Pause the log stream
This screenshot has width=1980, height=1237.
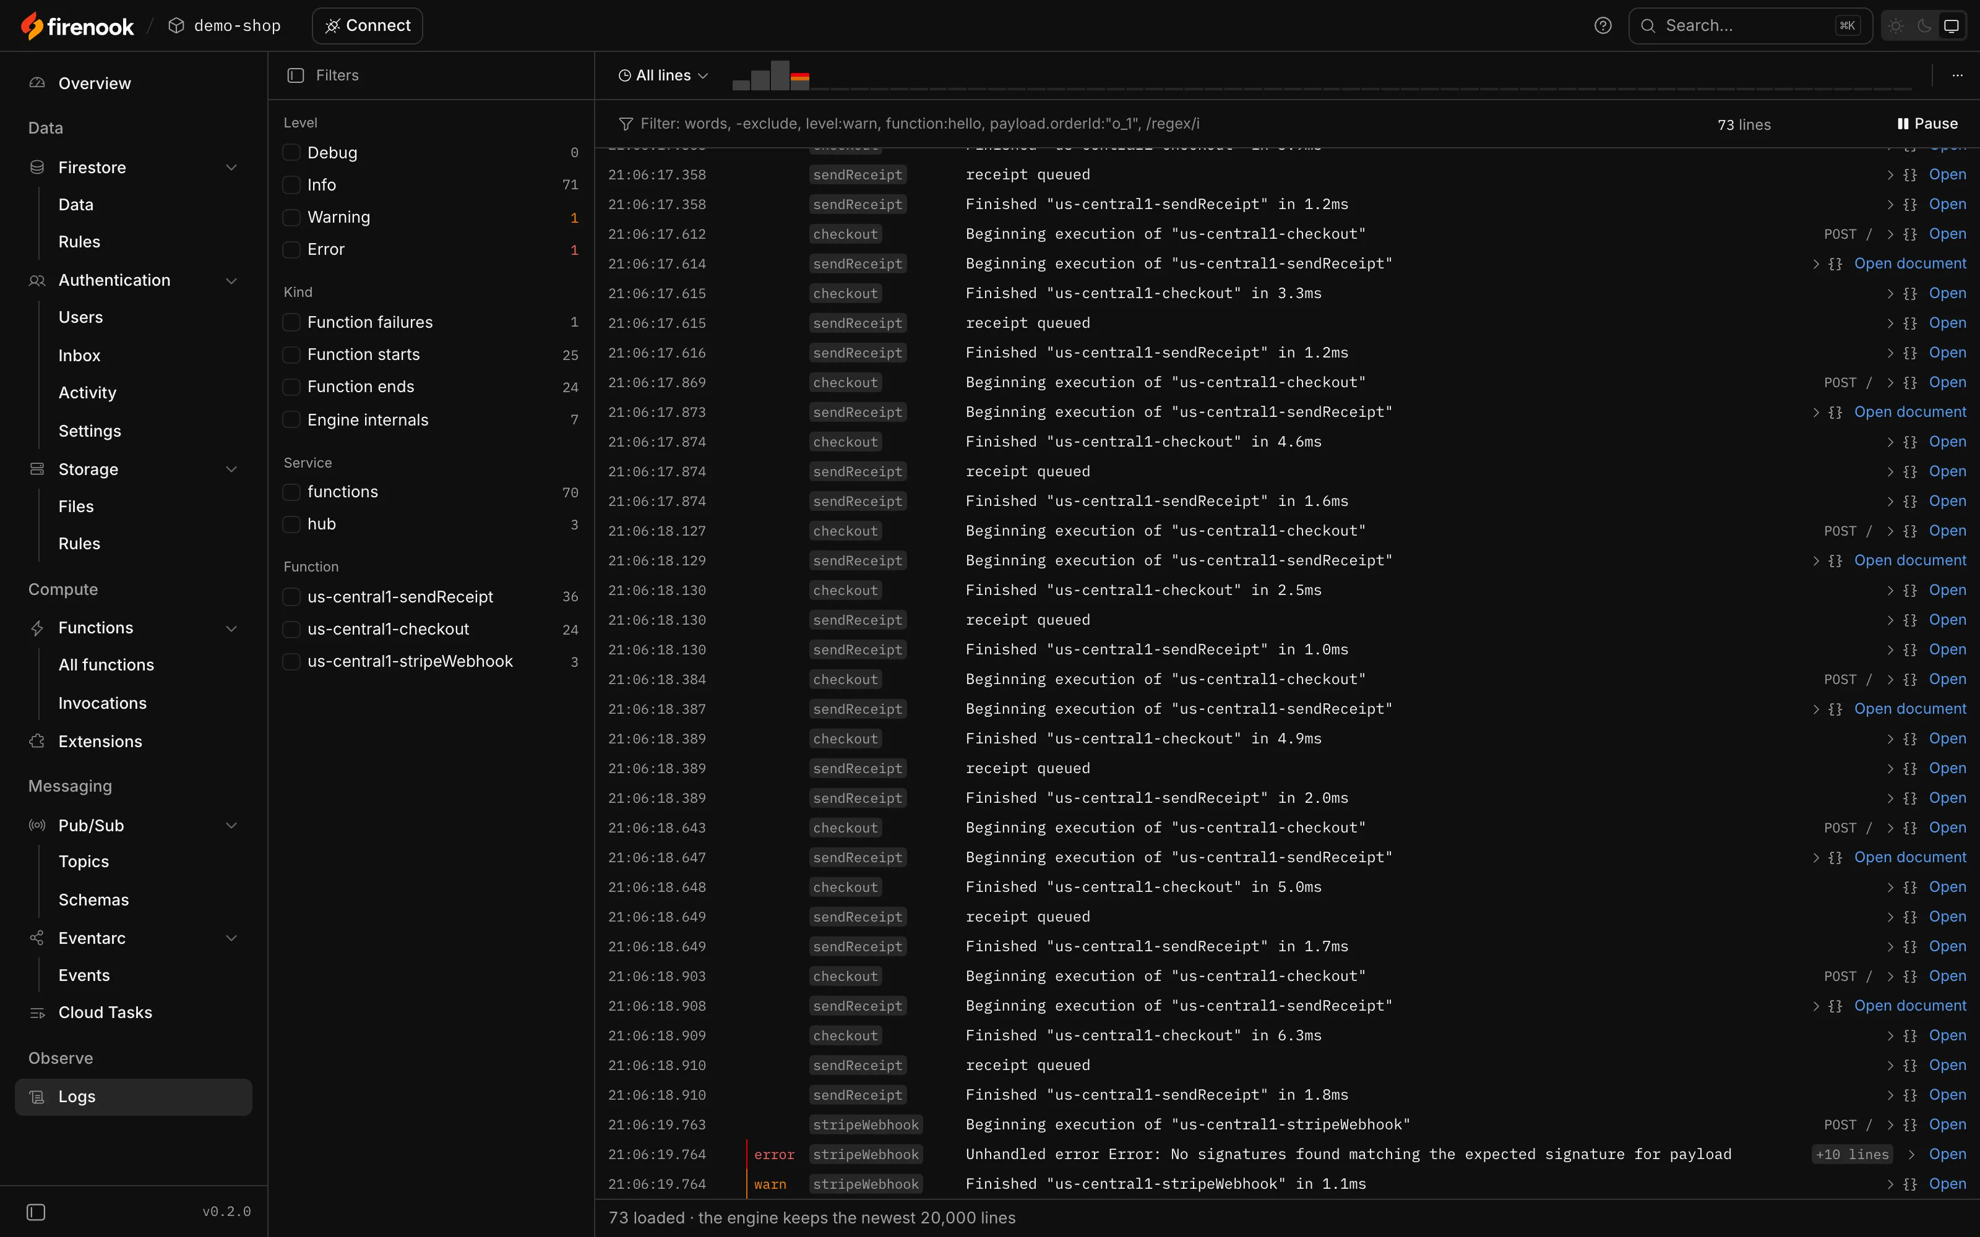(x=1927, y=124)
